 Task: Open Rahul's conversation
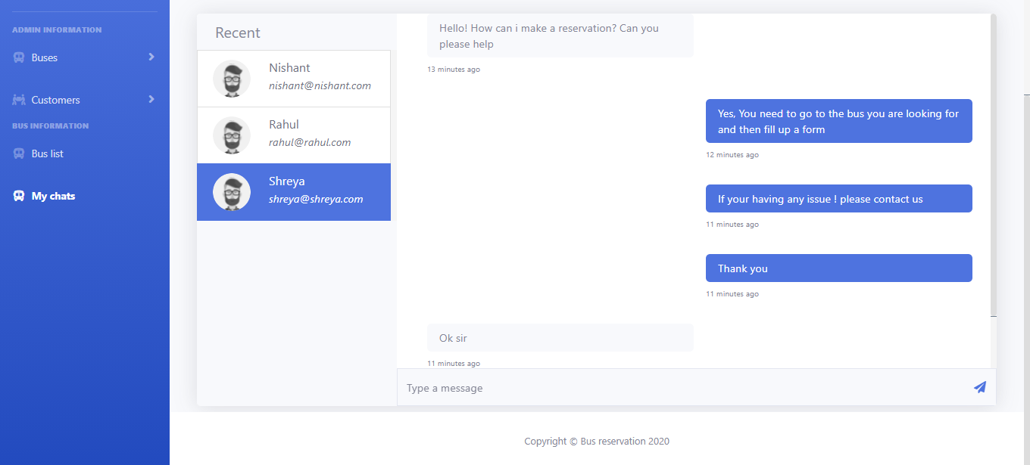309,135
